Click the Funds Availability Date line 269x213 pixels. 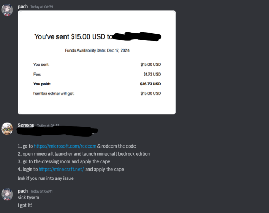point(97,50)
